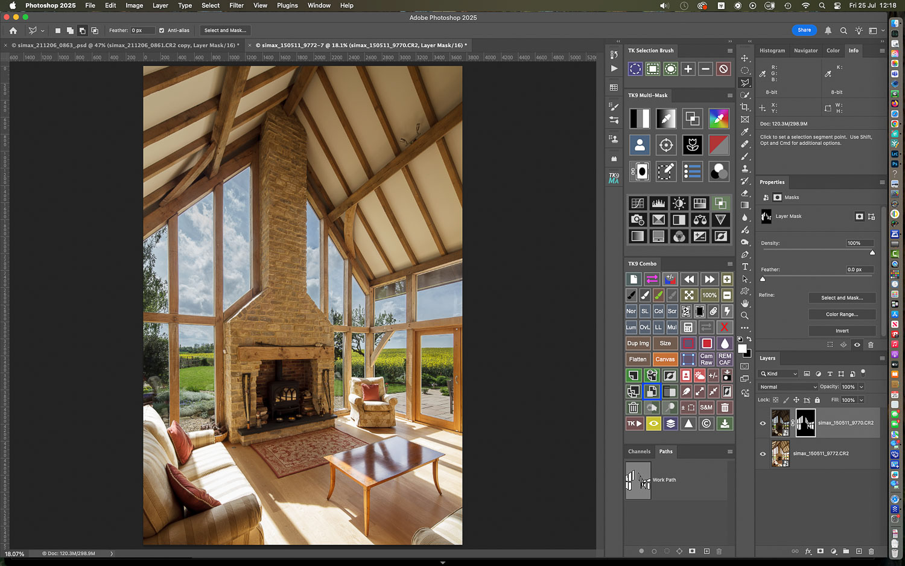Screen dimensions: 905x566
Task: Add a layer style via fx icon
Action: pyautogui.click(x=808, y=552)
